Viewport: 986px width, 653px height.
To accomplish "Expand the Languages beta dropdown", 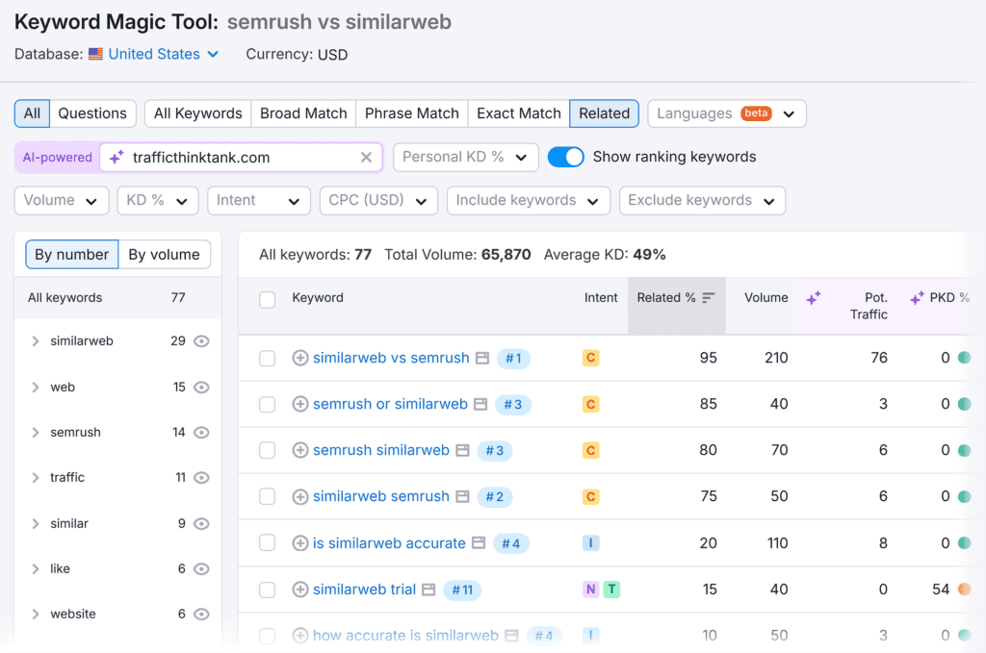I will tap(727, 113).
